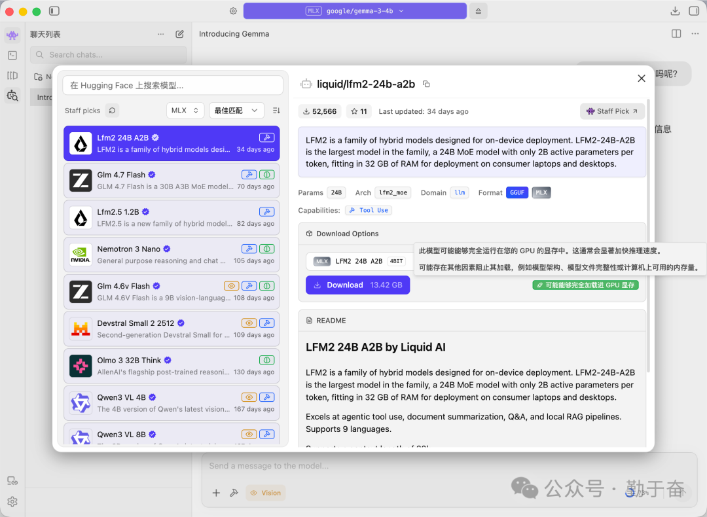Open the downloads icon in title bar

675,11
